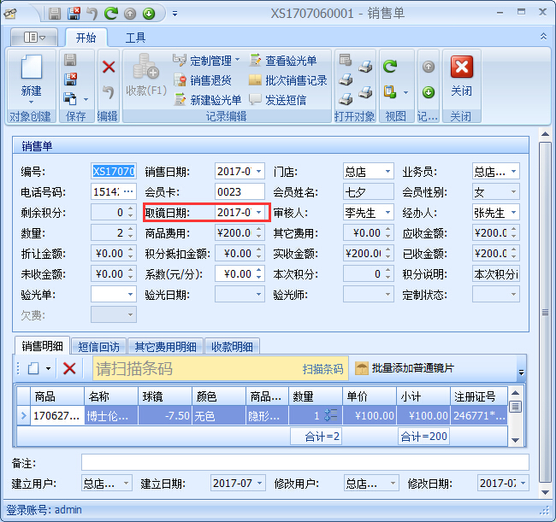Click the undo arrow in quick access toolbar
The width and height of the screenshot is (556, 522).
click(92, 14)
